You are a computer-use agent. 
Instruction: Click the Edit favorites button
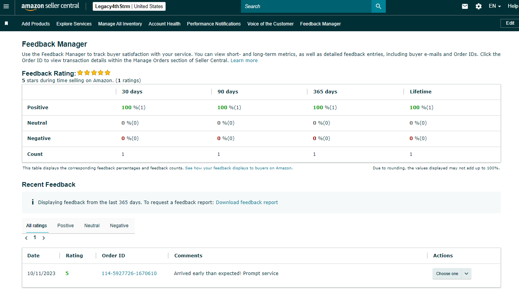coord(510,23)
